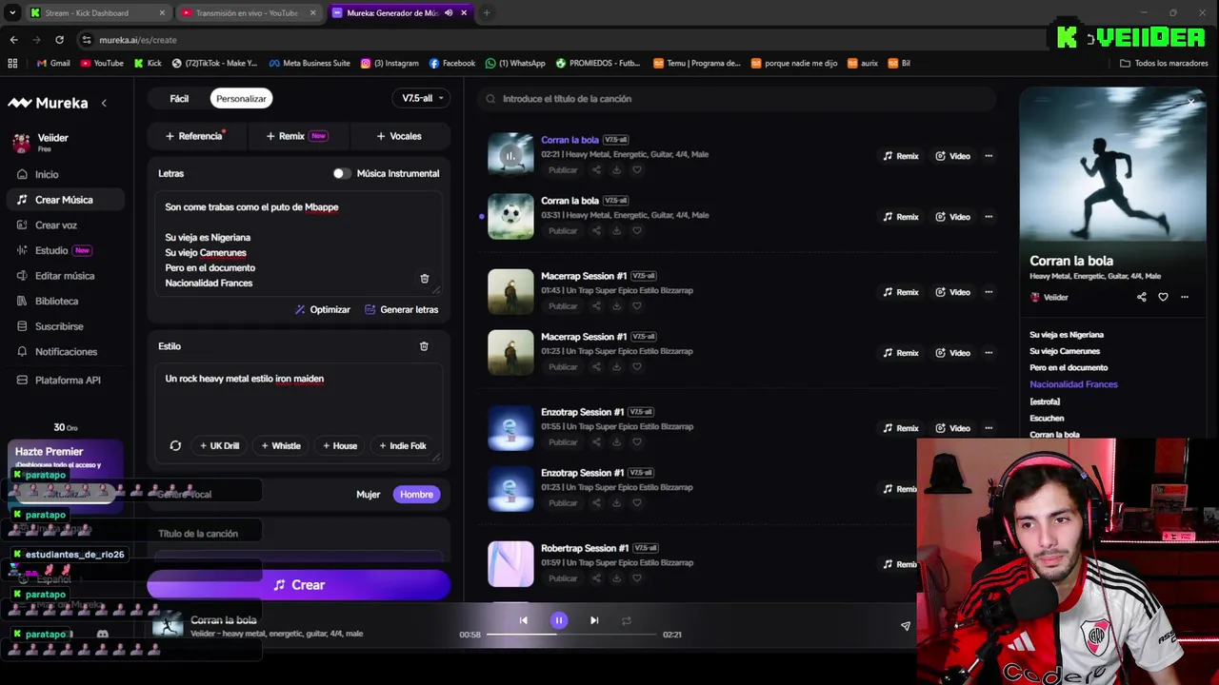Image resolution: width=1219 pixels, height=685 pixels.
Task: Open more options for 01:55 Enzotrap Session
Action: (989, 428)
